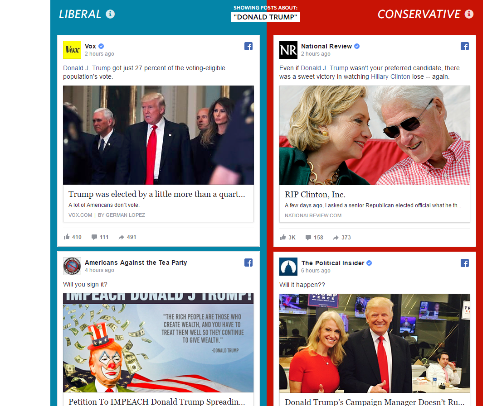Screen dimensions: 487x406
Task: Open Facebook icon on Vox post
Action: point(248,46)
